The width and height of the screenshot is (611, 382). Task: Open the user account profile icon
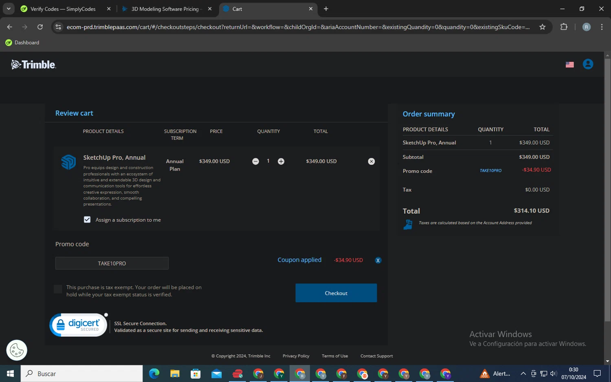tap(588, 64)
